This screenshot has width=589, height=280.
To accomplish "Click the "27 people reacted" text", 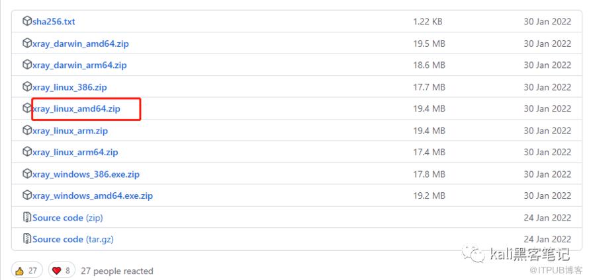I will pyautogui.click(x=117, y=271).
